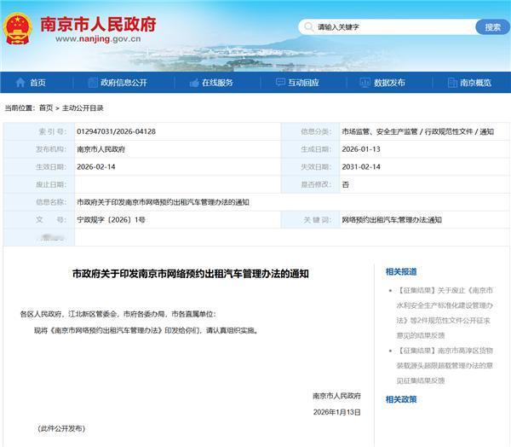
Task: Open the 水利安全生产标准化 related report link
Action: point(445,313)
